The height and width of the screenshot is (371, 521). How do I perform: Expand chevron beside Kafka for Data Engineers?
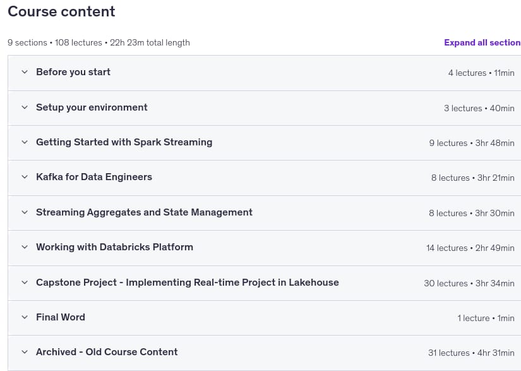click(25, 177)
